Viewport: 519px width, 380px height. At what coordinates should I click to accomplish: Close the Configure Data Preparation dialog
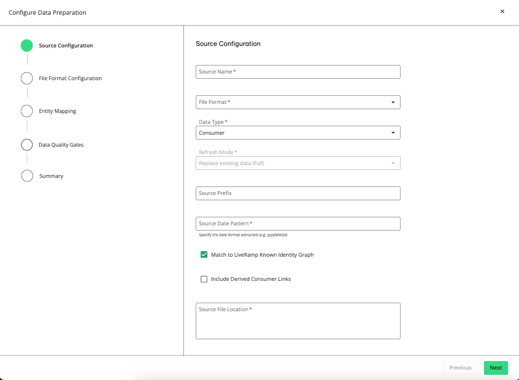point(502,11)
